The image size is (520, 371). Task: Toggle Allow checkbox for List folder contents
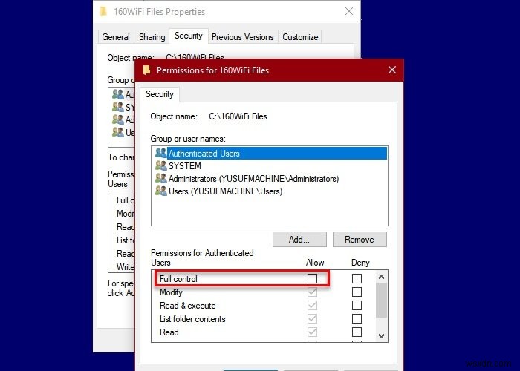pyautogui.click(x=312, y=318)
